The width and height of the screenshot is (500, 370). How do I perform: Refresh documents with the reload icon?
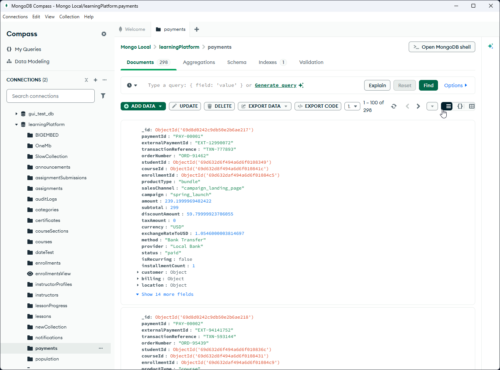[x=394, y=106]
